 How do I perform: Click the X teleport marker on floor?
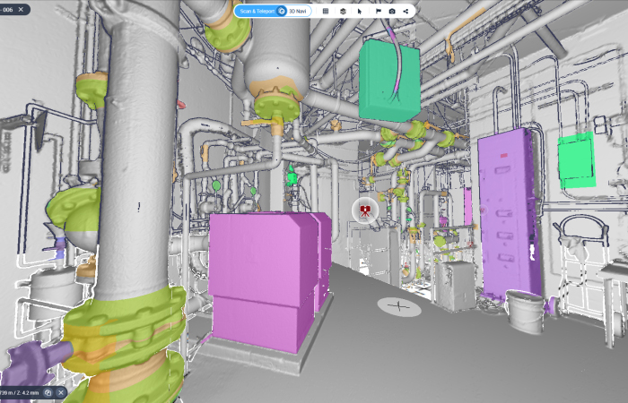399,306
